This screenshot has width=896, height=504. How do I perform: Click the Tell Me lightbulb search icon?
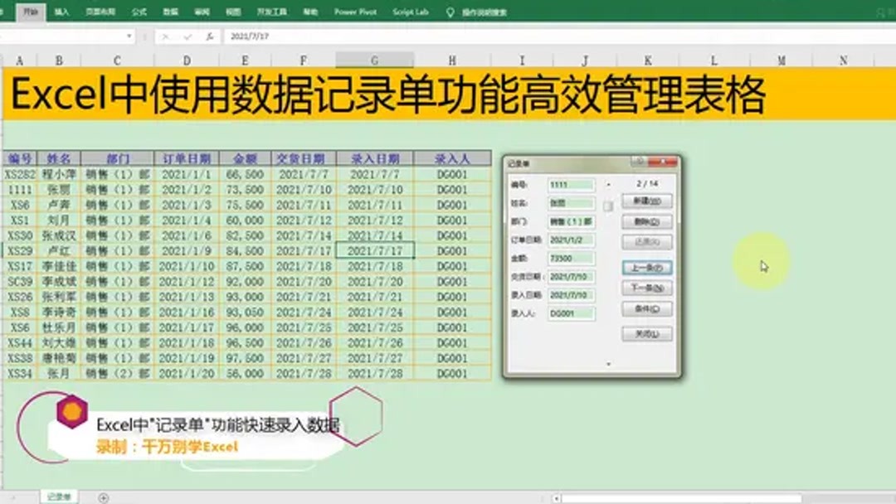(x=449, y=12)
